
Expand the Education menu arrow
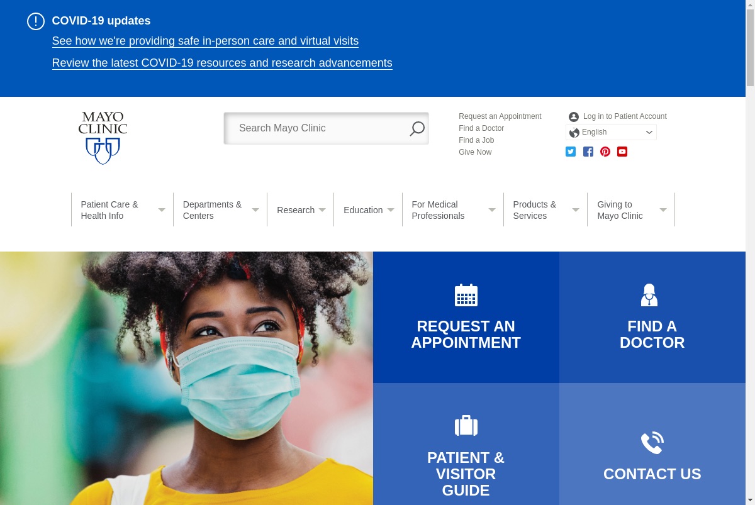tap(391, 210)
